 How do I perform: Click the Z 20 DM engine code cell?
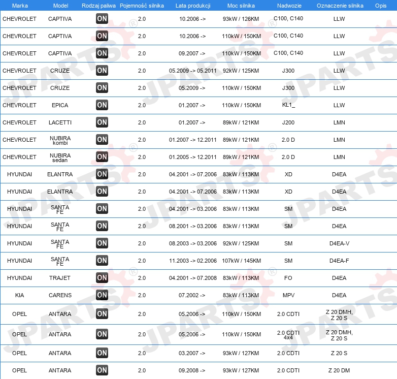click(339, 370)
